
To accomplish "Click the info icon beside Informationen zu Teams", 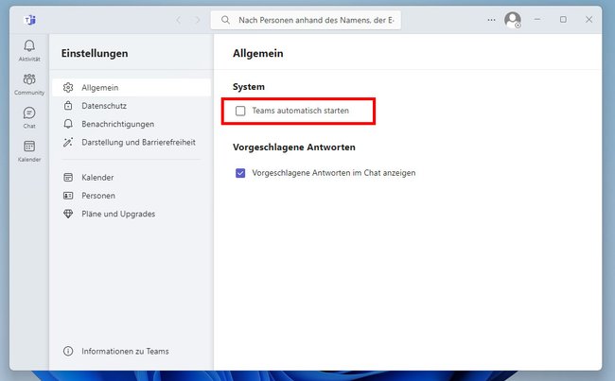I will pyautogui.click(x=68, y=351).
